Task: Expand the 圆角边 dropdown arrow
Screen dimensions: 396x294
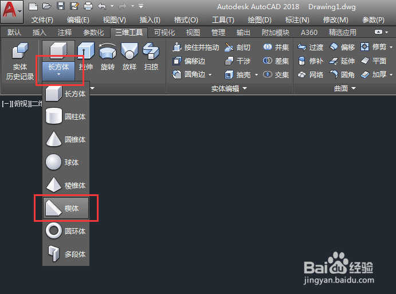Action: 210,75
